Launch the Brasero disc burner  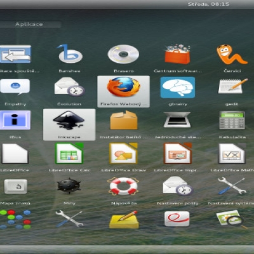[x=123, y=54]
